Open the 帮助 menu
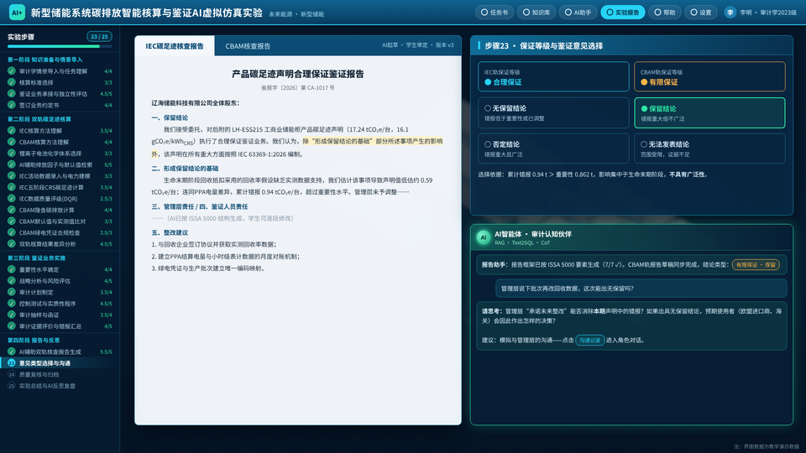The width and height of the screenshot is (806, 453). (665, 13)
